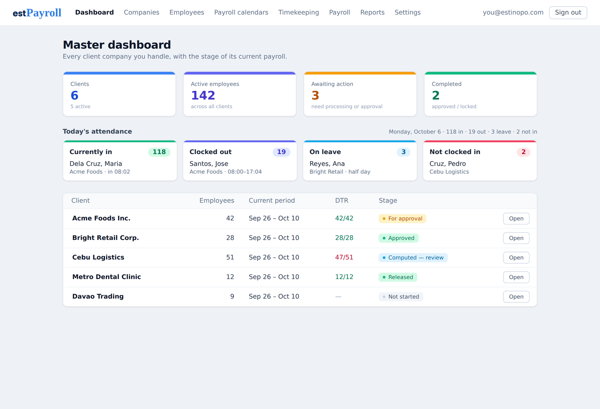Viewport: 600px width, 409px height.
Task: Go to the Reports section
Action: tap(372, 12)
